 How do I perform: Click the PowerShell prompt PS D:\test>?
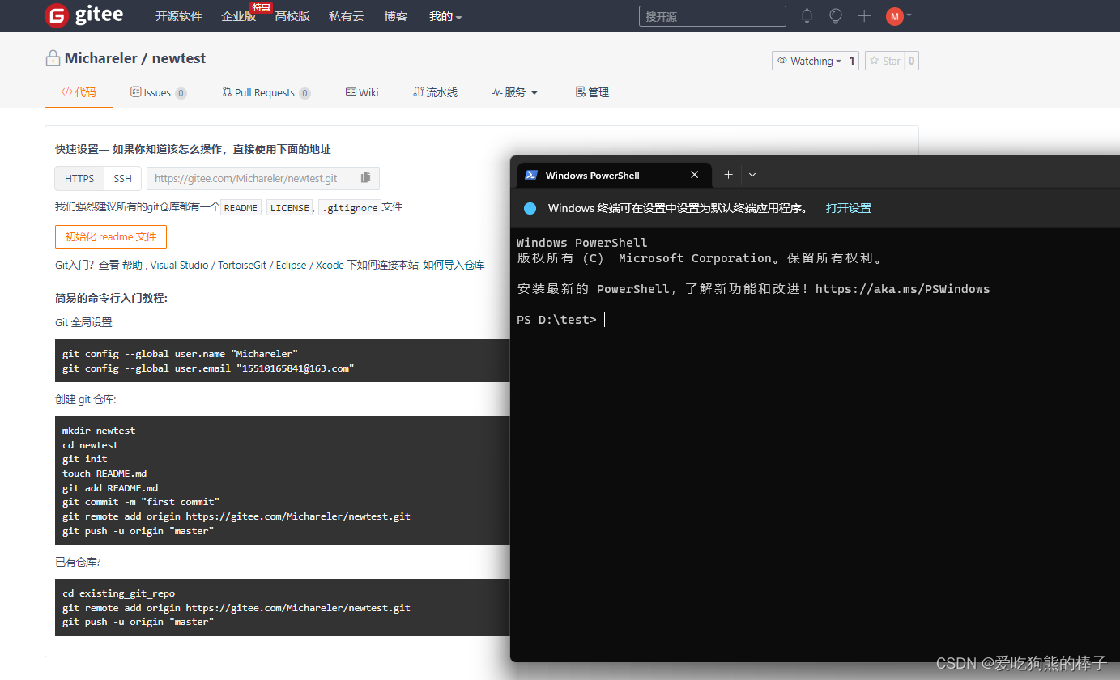556,320
